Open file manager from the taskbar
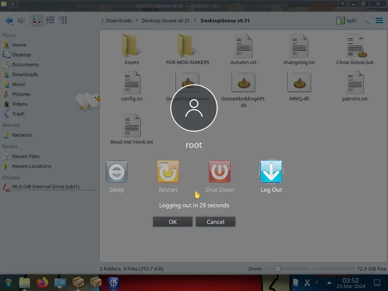This screenshot has width=388, height=291. (25, 283)
